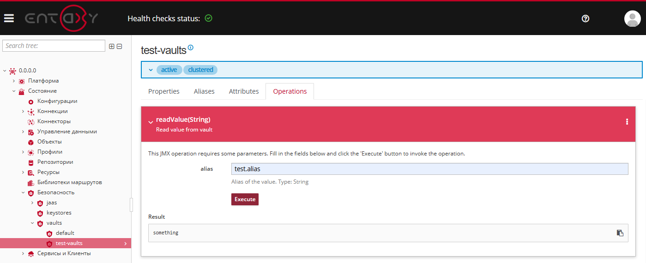
Task: Open the Attributes tab
Action: 243,91
